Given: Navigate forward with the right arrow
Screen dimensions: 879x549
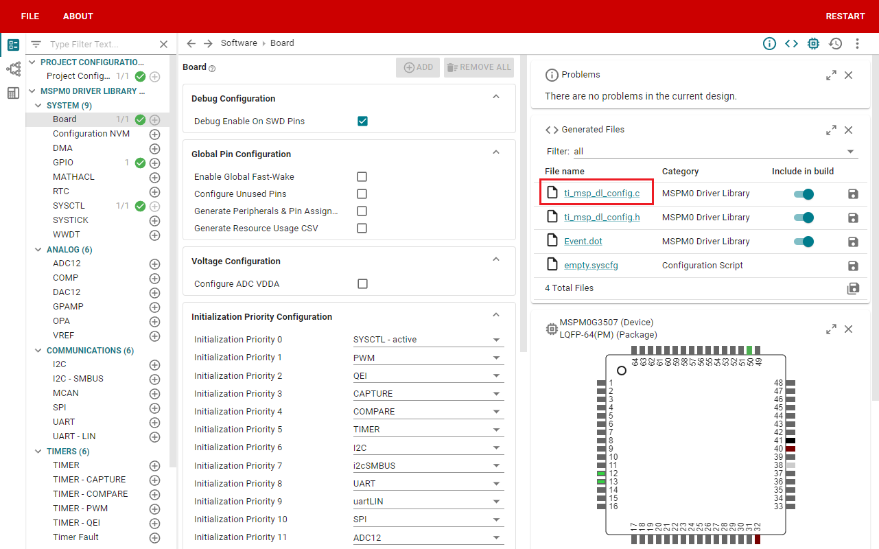Looking at the screenshot, I should [x=208, y=43].
